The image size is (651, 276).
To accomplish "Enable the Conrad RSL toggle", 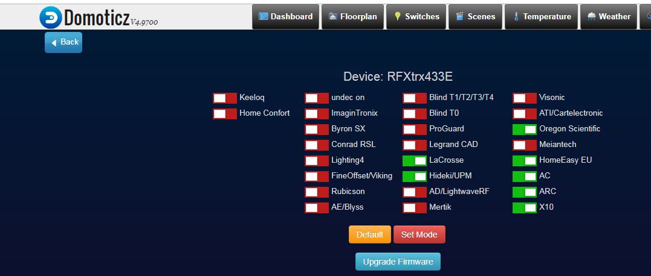I will 317,145.
